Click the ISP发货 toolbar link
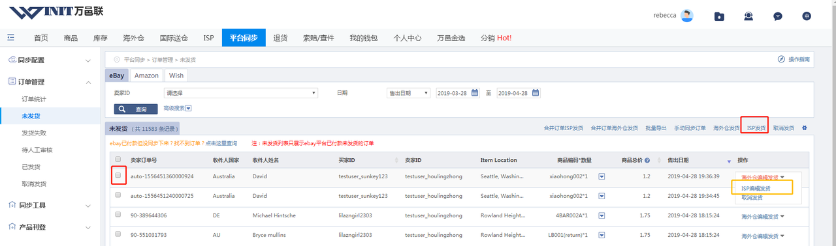836x246 pixels. coord(756,128)
